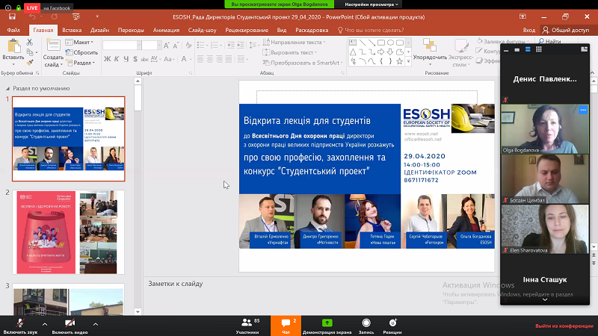Select the Format Painter brush icon
The height and width of the screenshot is (336, 598).
(x=30, y=62)
